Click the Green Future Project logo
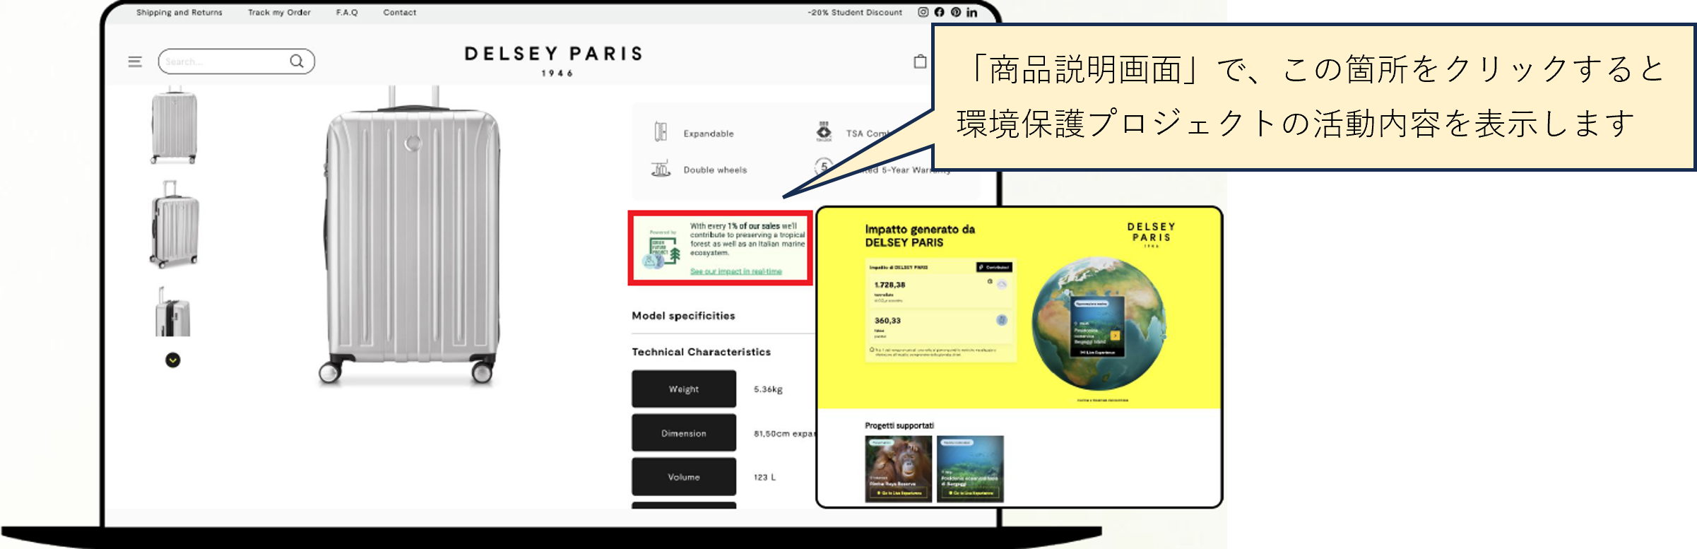Screen dimensions: 1697x549 pyautogui.click(x=662, y=251)
